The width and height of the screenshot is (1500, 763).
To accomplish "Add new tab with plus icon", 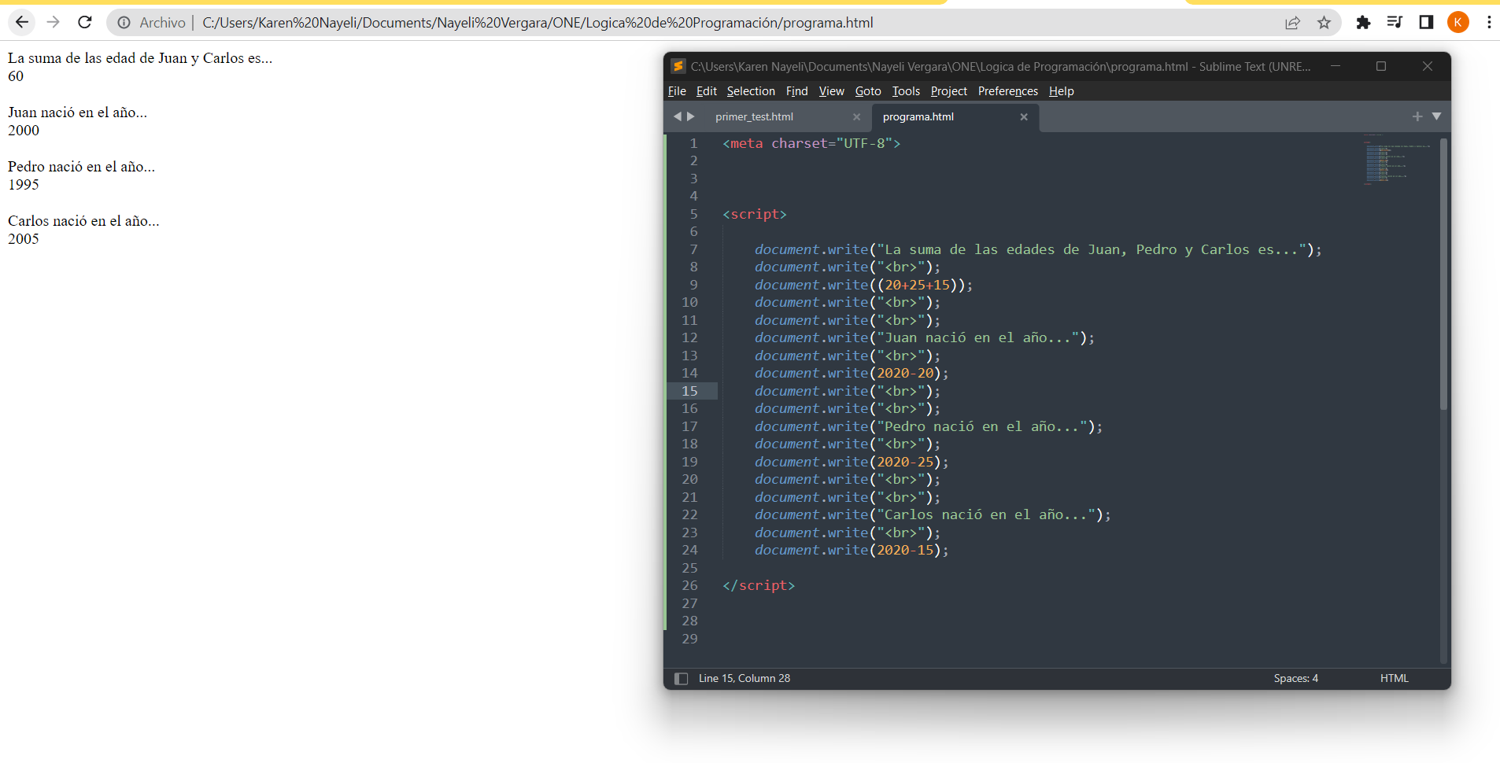I will point(1417,116).
